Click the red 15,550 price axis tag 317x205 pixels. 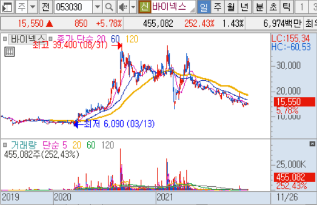point(295,102)
